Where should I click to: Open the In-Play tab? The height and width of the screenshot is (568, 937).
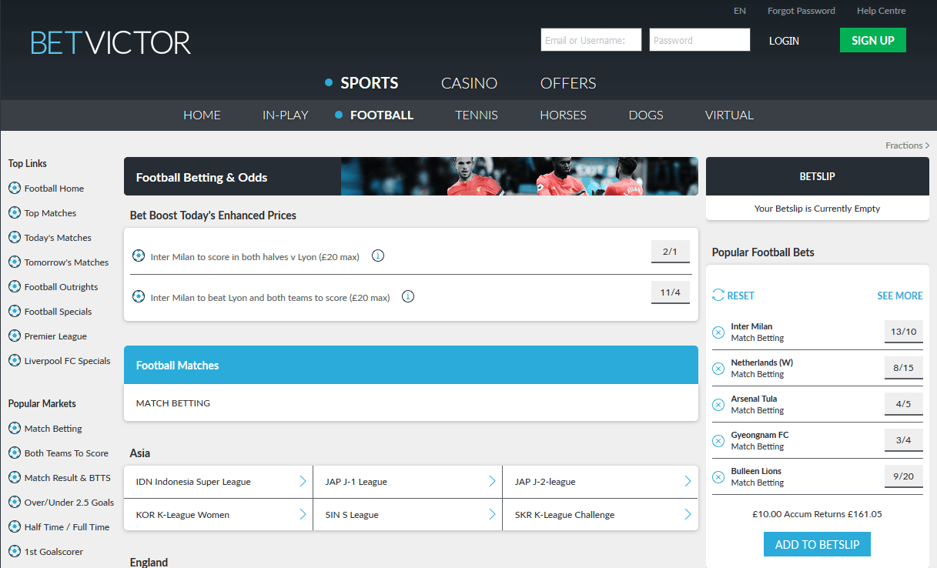coord(285,115)
